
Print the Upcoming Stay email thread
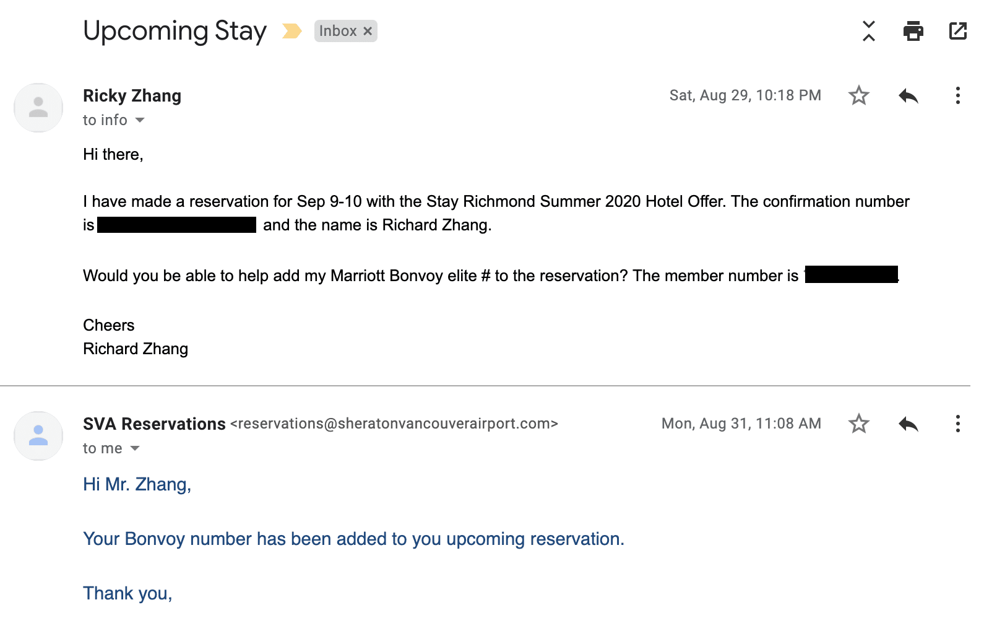coord(913,31)
